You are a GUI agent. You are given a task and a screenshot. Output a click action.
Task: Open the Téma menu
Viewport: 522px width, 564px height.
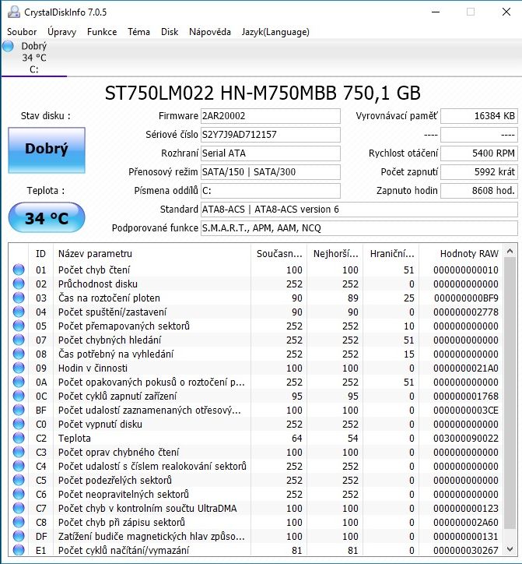(138, 32)
